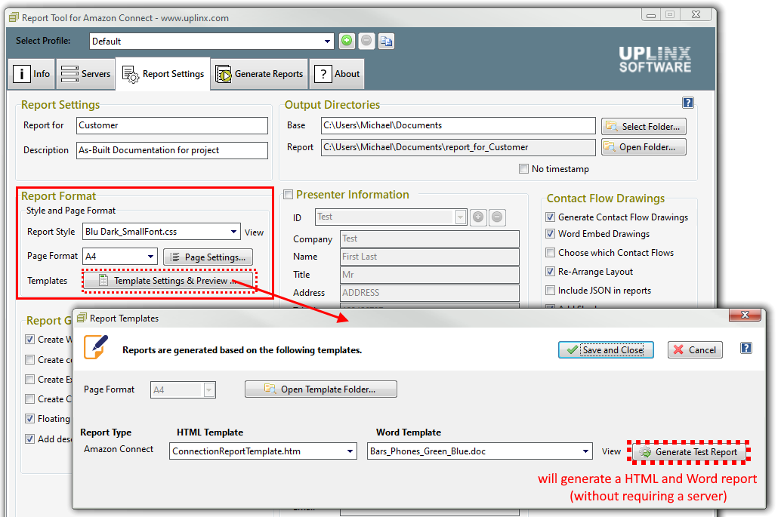Copy profile using duplicate icon
This screenshot has height=517, width=781.
pos(386,41)
